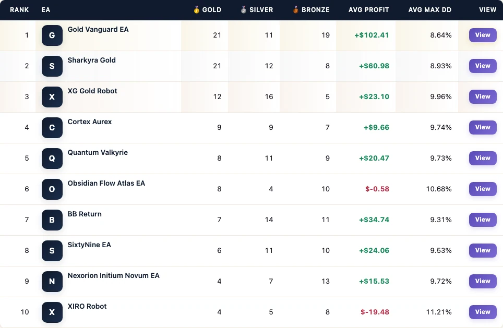
Task: Sort by AVG PROFIT column header
Action: click(368, 10)
